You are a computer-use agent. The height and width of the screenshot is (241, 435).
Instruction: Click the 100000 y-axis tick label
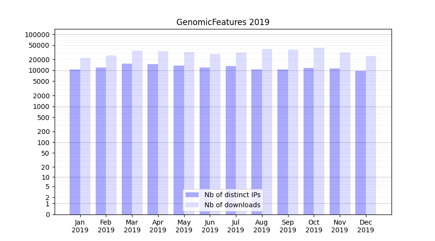37,35
